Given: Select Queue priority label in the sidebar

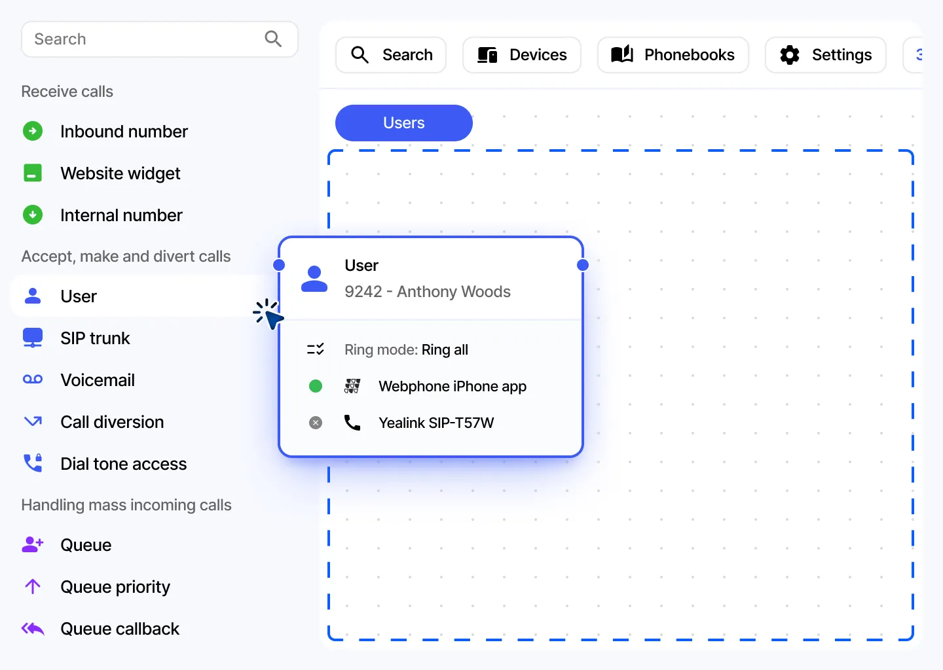Looking at the screenshot, I should point(115,587).
